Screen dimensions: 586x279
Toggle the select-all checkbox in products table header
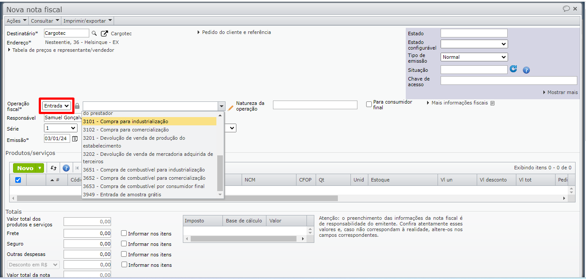coord(18,180)
